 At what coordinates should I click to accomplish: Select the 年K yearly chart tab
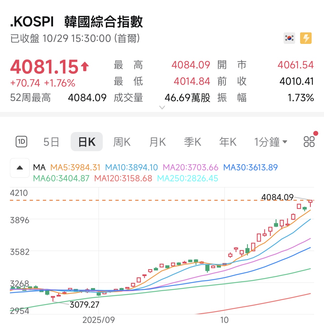pos(228,142)
